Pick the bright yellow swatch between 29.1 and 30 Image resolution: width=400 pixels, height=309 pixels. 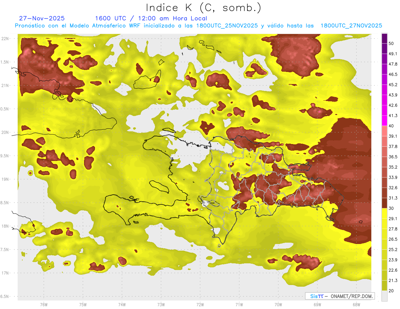[x=384, y=213]
